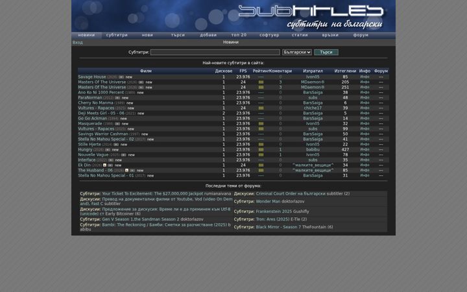Image resolution: width=467 pixels, height=292 pixels.
Task: Click Инфо link in Interface row
Action: (365, 160)
